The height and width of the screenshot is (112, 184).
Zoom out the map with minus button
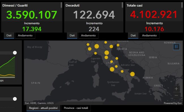pos(176,96)
